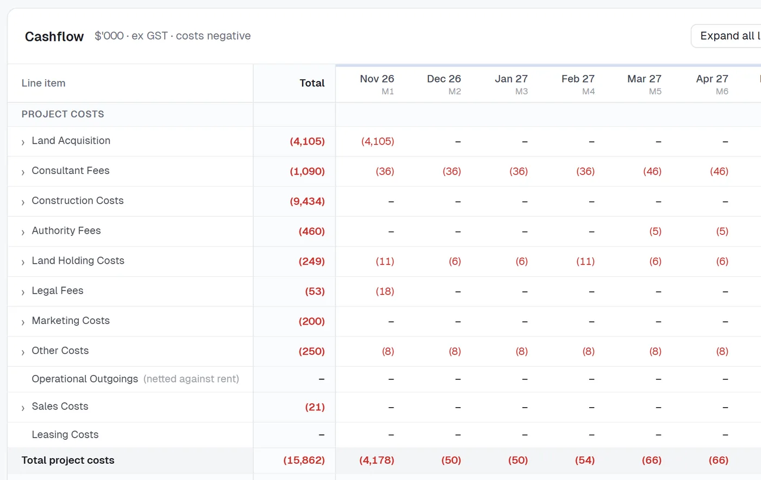Screen dimensions: 761x480
Task: Click the PROJECT COSTS section label
Action: tap(63, 114)
